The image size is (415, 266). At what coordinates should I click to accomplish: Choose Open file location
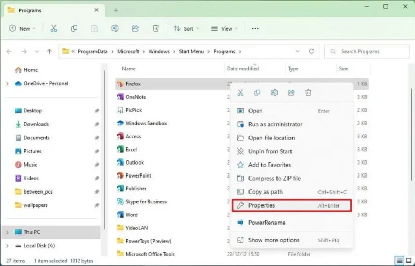292,138
